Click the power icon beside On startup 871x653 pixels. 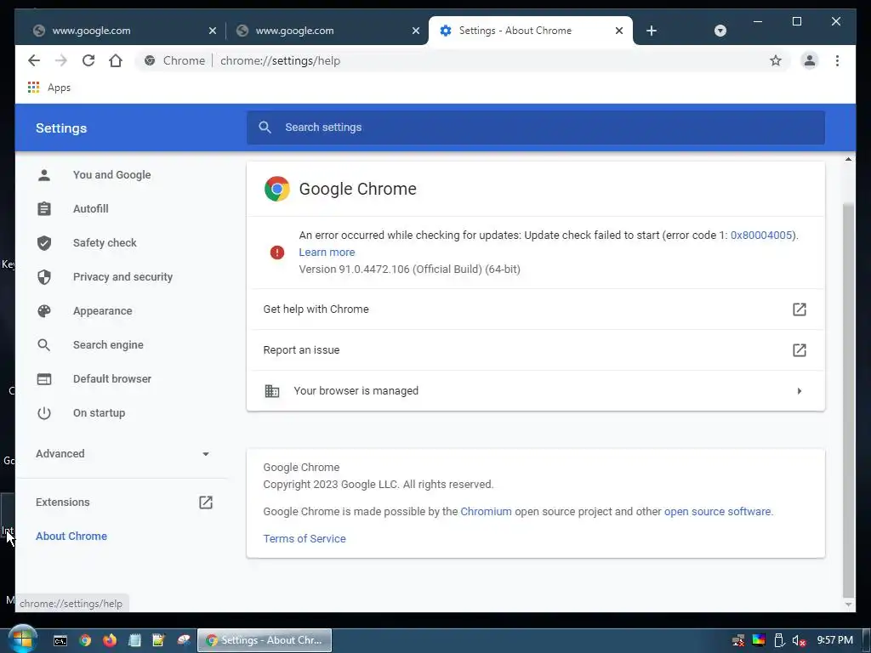click(x=44, y=412)
